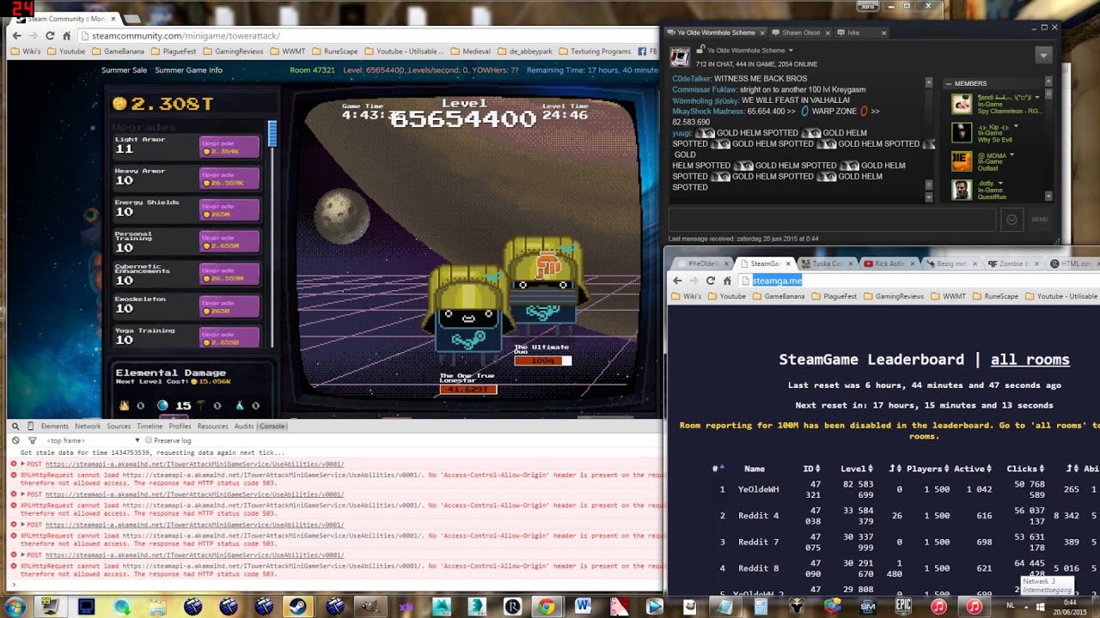This screenshot has width=1100, height=618.
Task: Open the chat options dropdown arrow button
Action: [1043, 55]
